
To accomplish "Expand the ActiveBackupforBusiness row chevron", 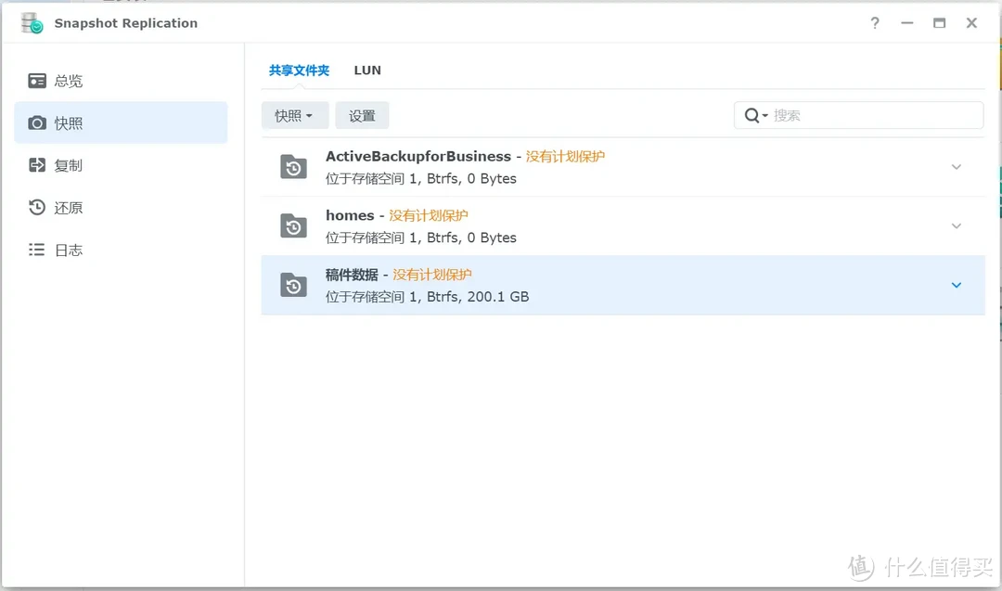I will pos(957,166).
